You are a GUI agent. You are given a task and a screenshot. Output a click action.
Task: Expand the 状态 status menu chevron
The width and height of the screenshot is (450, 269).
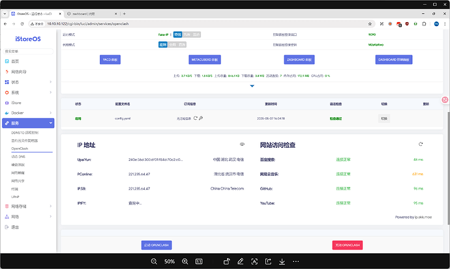click(x=50, y=82)
